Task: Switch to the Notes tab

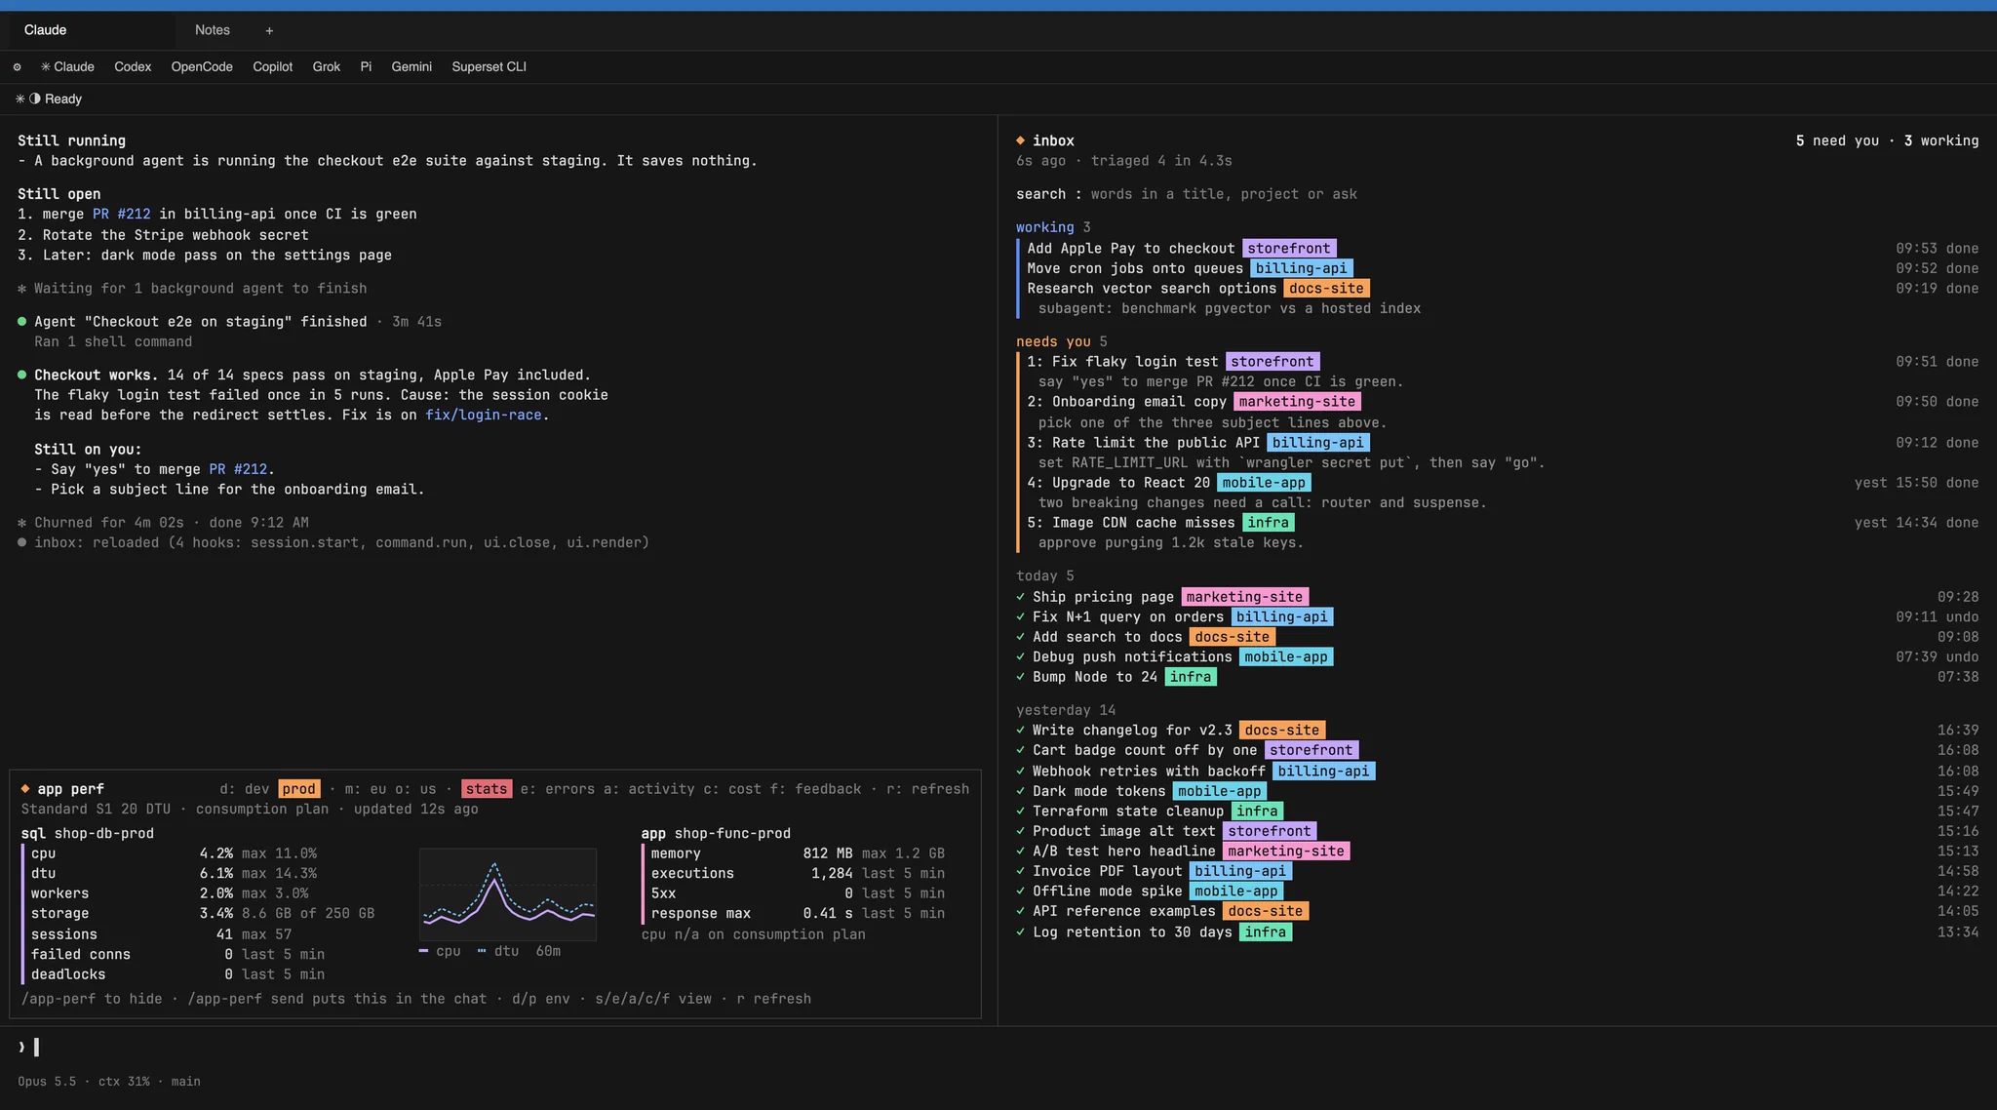Action: coord(213,30)
